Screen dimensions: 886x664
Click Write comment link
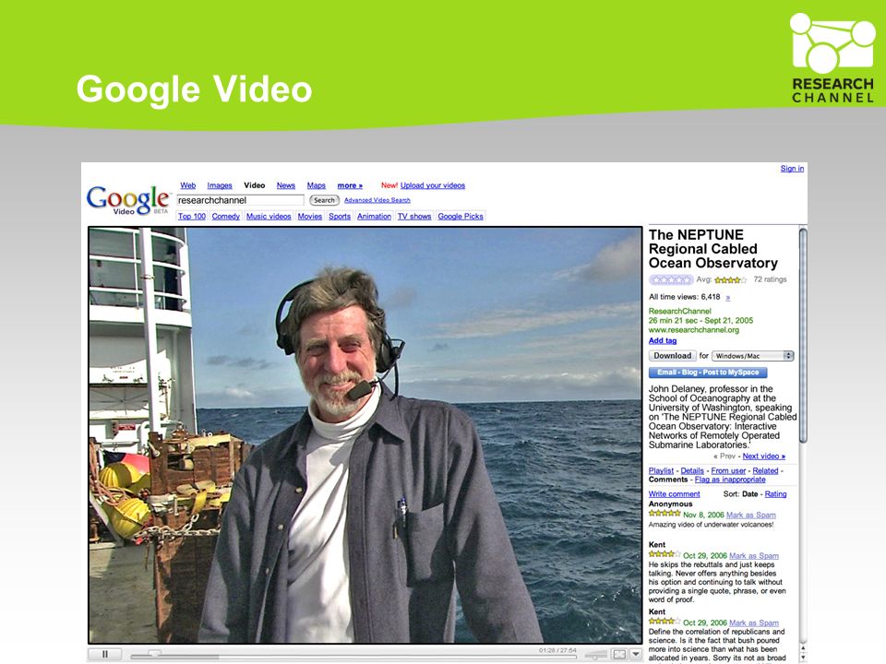(674, 494)
